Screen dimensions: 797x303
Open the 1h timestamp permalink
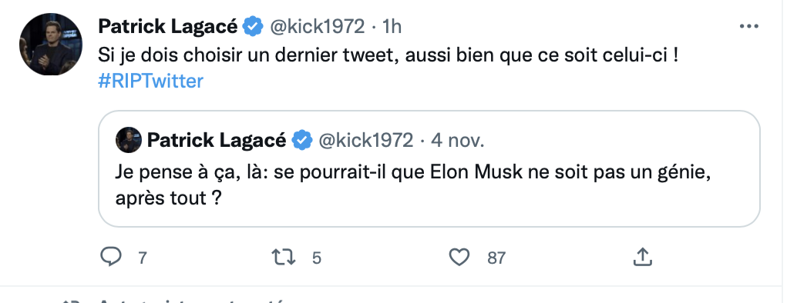point(392,26)
